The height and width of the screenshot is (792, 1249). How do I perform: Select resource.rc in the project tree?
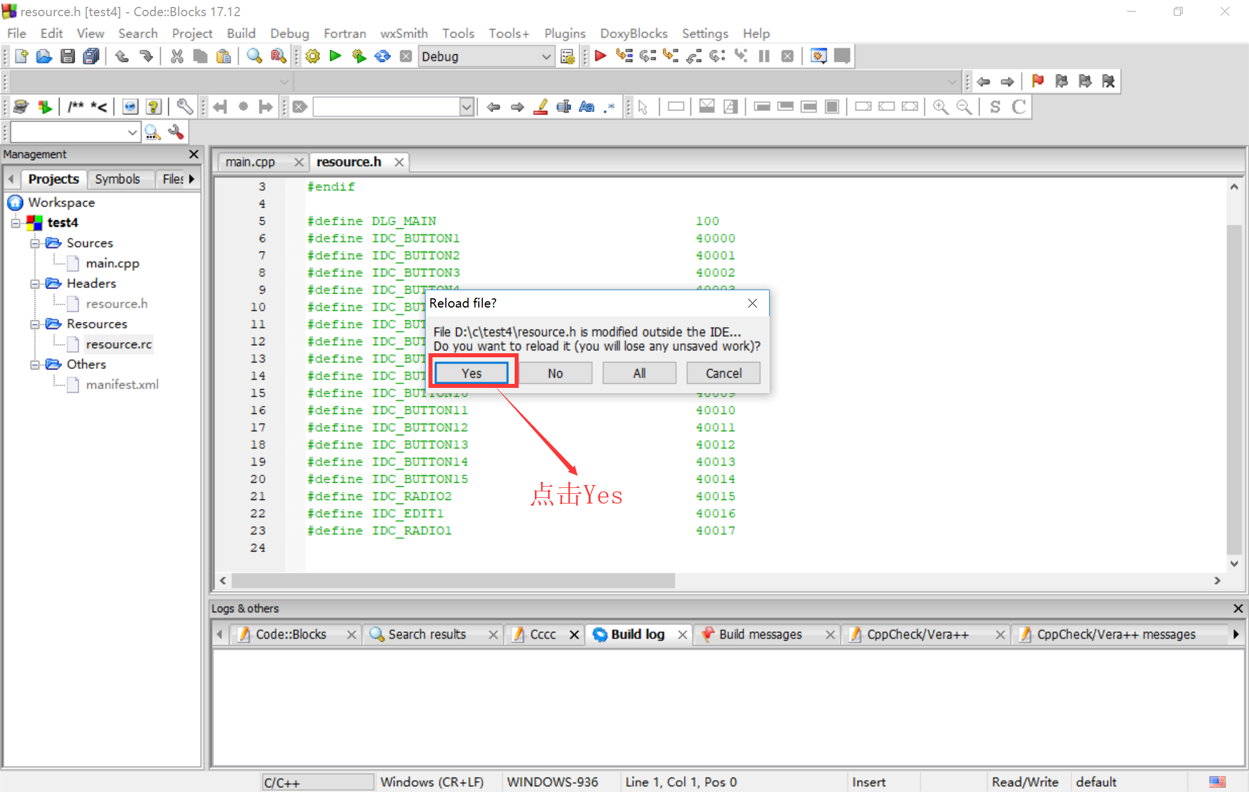coord(119,345)
